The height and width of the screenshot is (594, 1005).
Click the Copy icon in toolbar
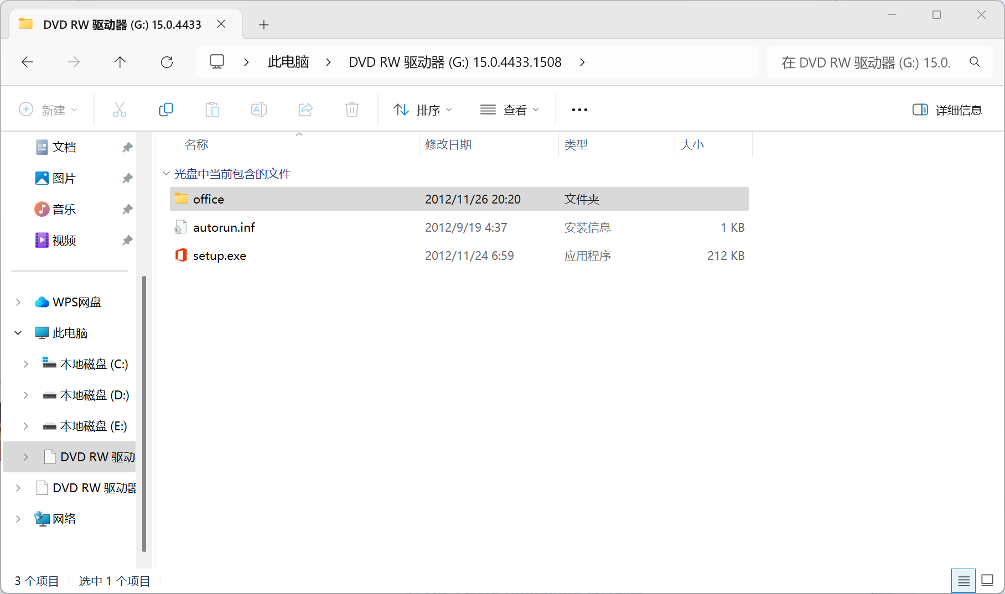pyautogui.click(x=165, y=110)
